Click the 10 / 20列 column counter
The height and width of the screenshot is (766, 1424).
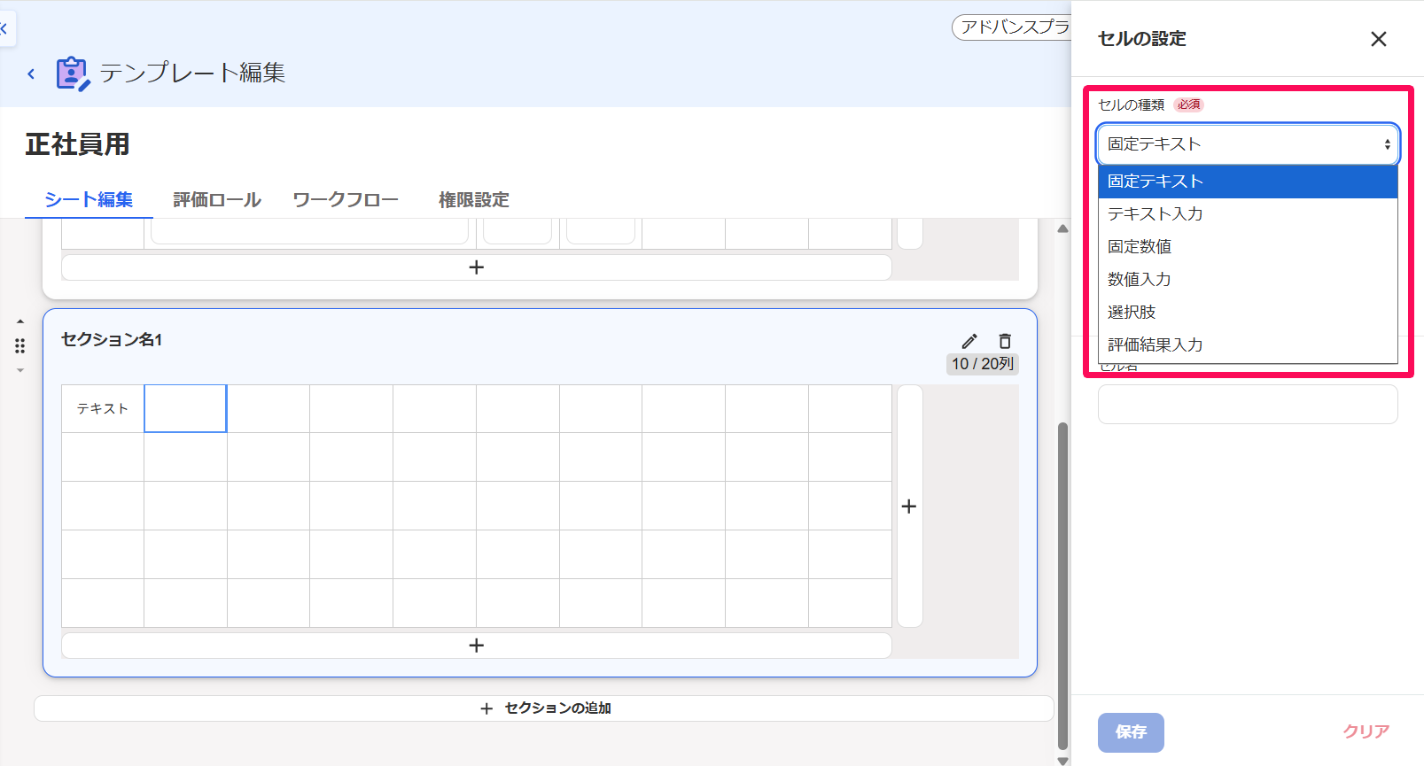[x=983, y=364]
